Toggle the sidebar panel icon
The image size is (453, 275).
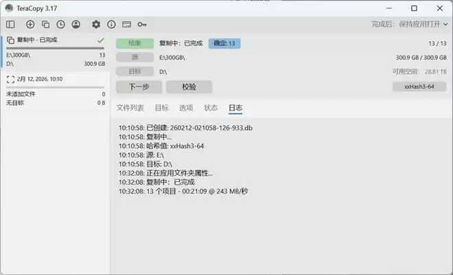[x=10, y=25]
